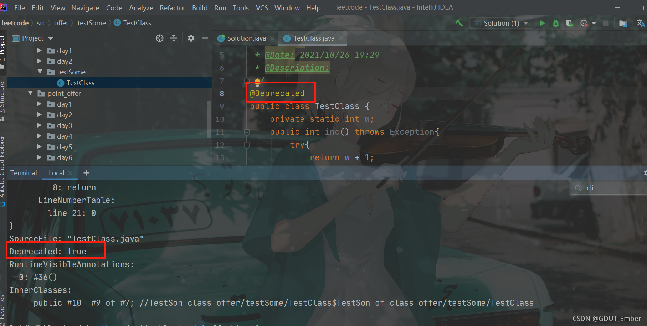Select the Local terminal tab
Screen dimensions: 647x326
(x=57, y=173)
